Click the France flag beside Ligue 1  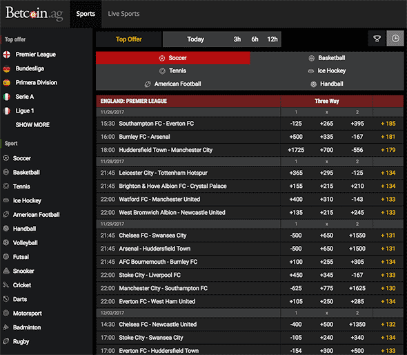pos(7,111)
